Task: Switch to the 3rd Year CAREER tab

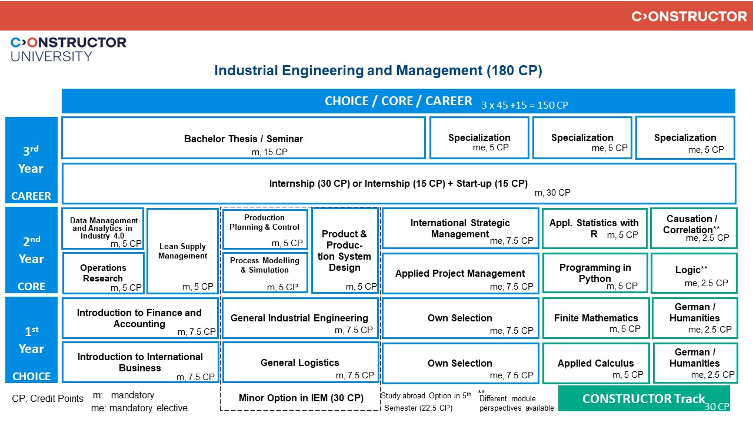Action: click(31, 160)
